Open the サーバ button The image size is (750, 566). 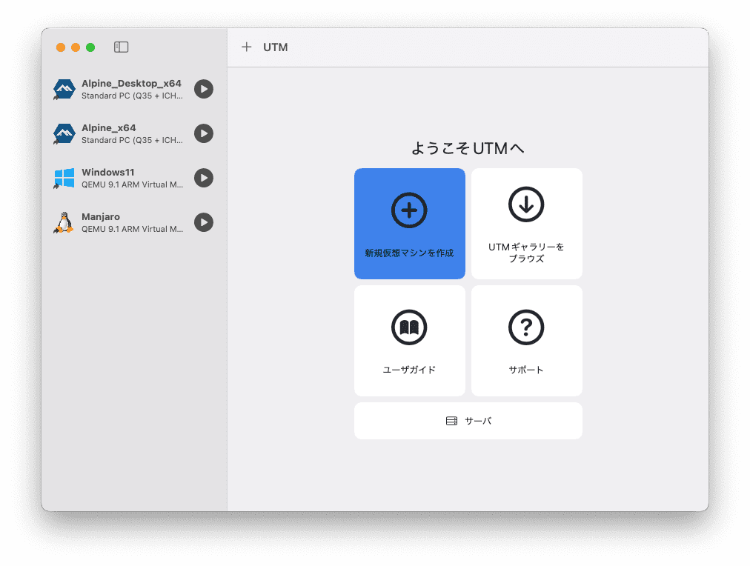pos(468,421)
